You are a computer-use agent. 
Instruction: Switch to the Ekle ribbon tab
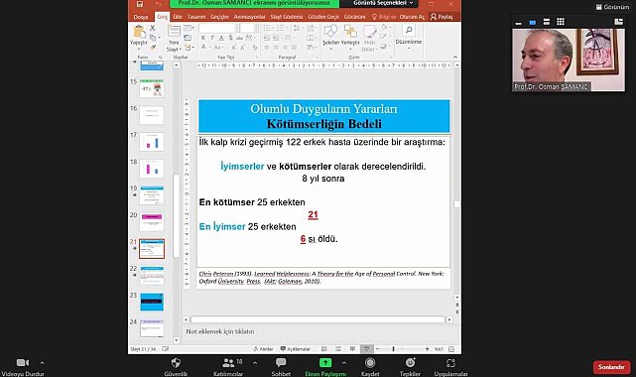[x=178, y=17]
